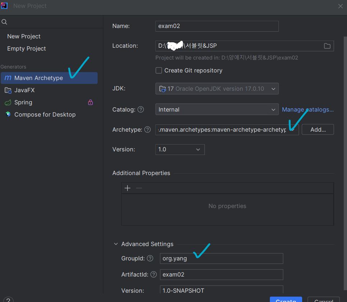Click the search magnifier icon

point(4,22)
